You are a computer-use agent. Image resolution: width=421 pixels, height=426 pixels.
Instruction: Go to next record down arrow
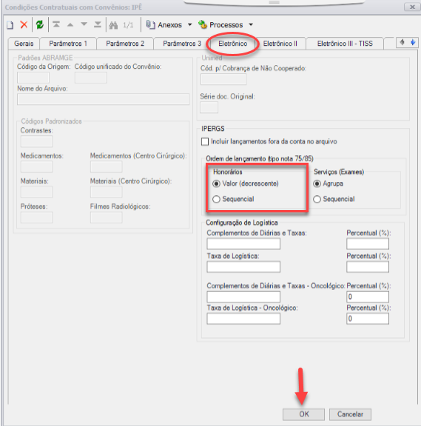[84, 24]
